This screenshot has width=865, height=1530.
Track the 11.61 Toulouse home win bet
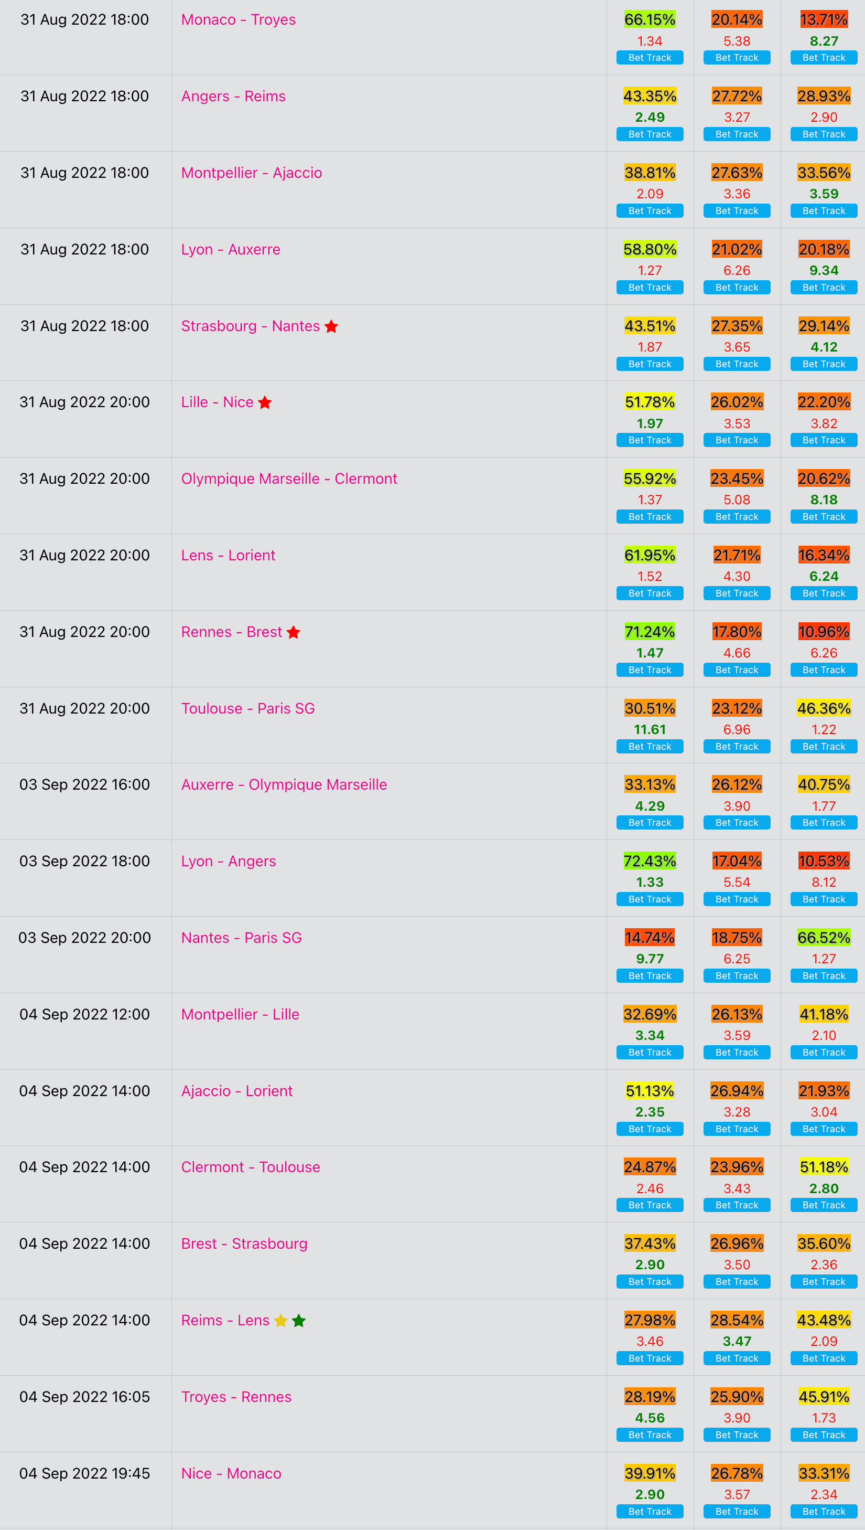[650, 747]
